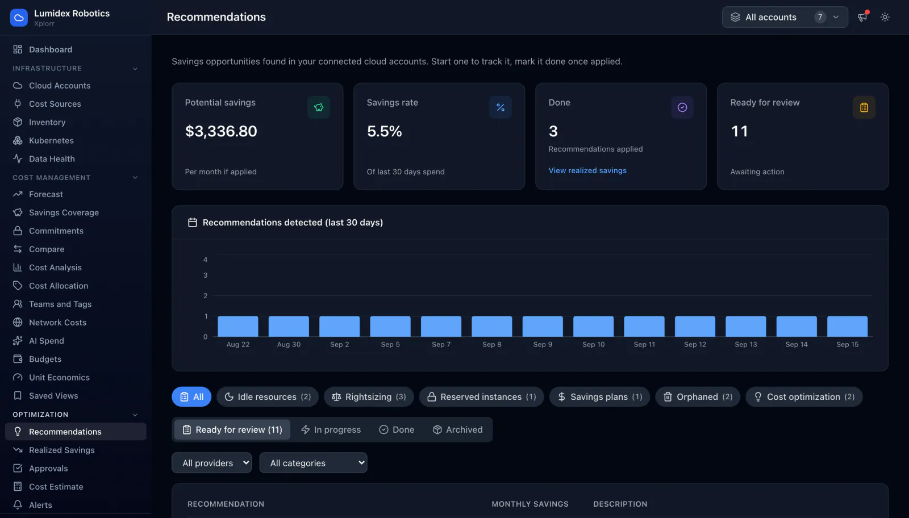Open Data Health
Image resolution: width=909 pixels, height=518 pixels.
pos(76,159)
